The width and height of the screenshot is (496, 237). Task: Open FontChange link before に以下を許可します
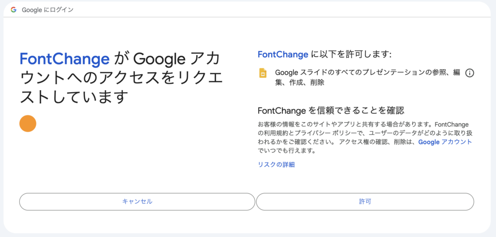pos(283,55)
